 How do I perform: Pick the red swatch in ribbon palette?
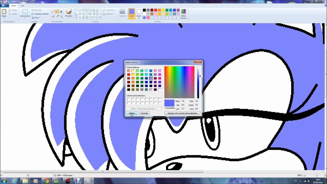pos(156,10)
